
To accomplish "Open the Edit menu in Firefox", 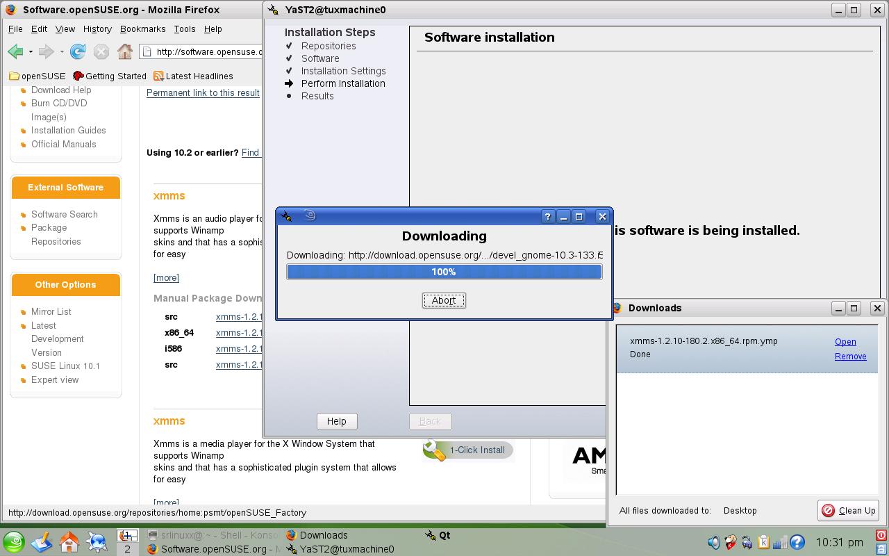I will click(39, 29).
